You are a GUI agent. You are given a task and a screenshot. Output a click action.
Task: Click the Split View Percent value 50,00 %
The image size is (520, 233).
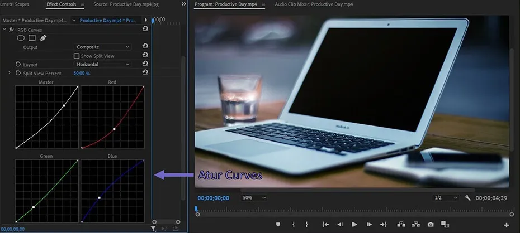(82, 74)
